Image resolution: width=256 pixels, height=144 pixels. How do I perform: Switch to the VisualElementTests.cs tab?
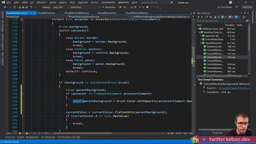click(137, 13)
